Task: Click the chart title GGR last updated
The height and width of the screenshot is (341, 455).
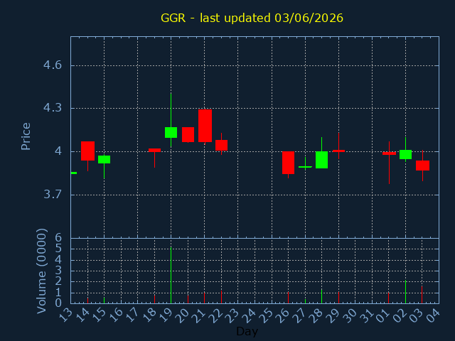Action: (252, 18)
